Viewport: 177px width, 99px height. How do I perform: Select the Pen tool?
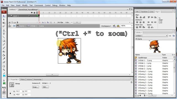click(x=4, y=31)
